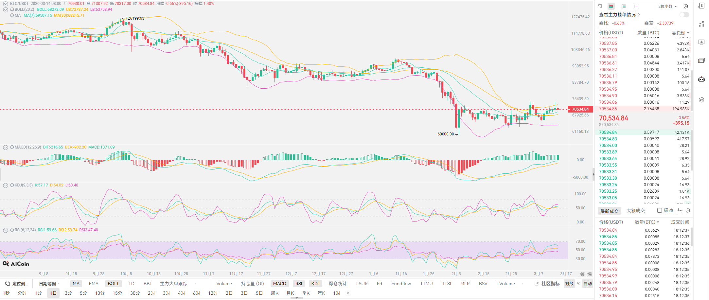Open order book settings hexagon icon
The width and height of the screenshot is (709, 300).
[686, 6]
